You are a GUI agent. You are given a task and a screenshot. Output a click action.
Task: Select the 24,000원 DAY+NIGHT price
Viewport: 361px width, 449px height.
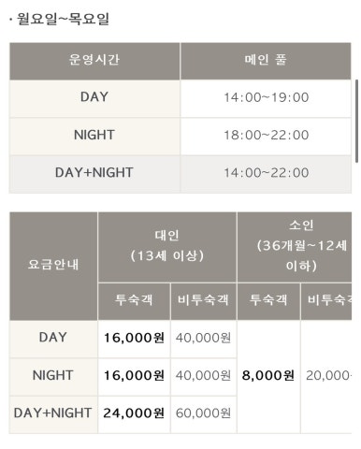tap(134, 414)
